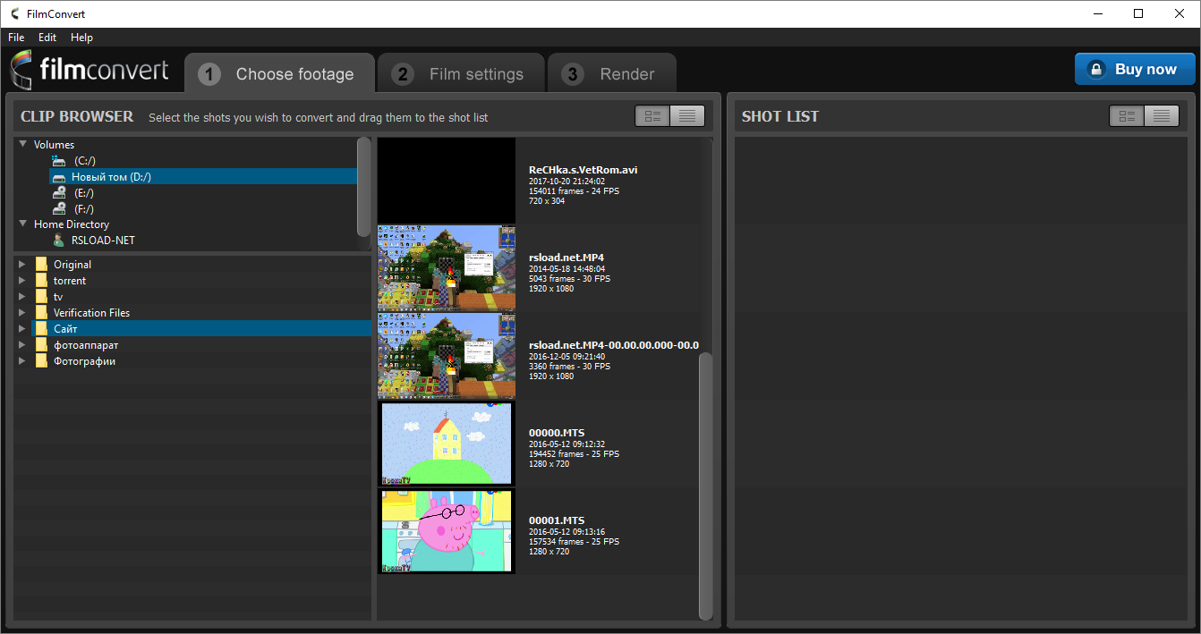1201x634 pixels.
Task: Click the volumes tree scrollbar
Action: coord(363,186)
